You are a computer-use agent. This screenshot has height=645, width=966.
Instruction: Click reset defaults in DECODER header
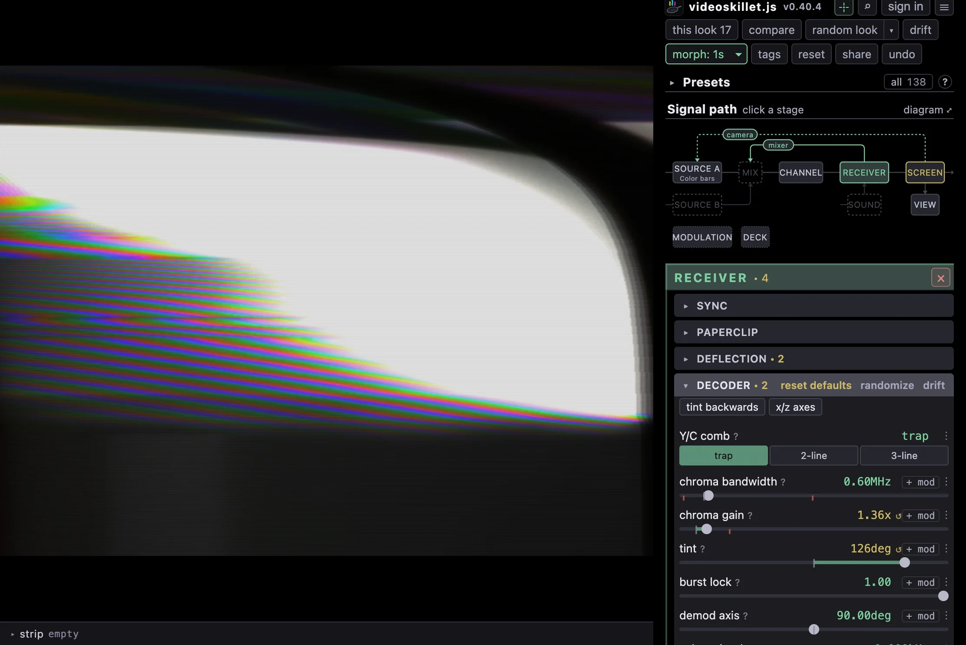(816, 386)
